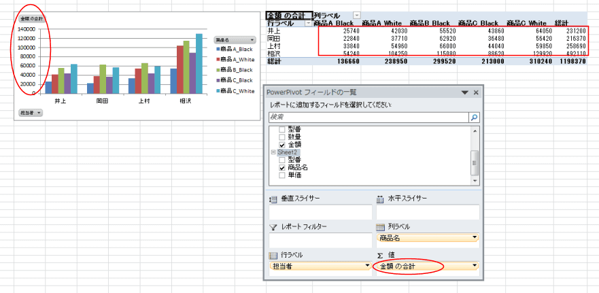Select the 総計 row label cell
The image size is (599, 293).
tap(289, 61)
